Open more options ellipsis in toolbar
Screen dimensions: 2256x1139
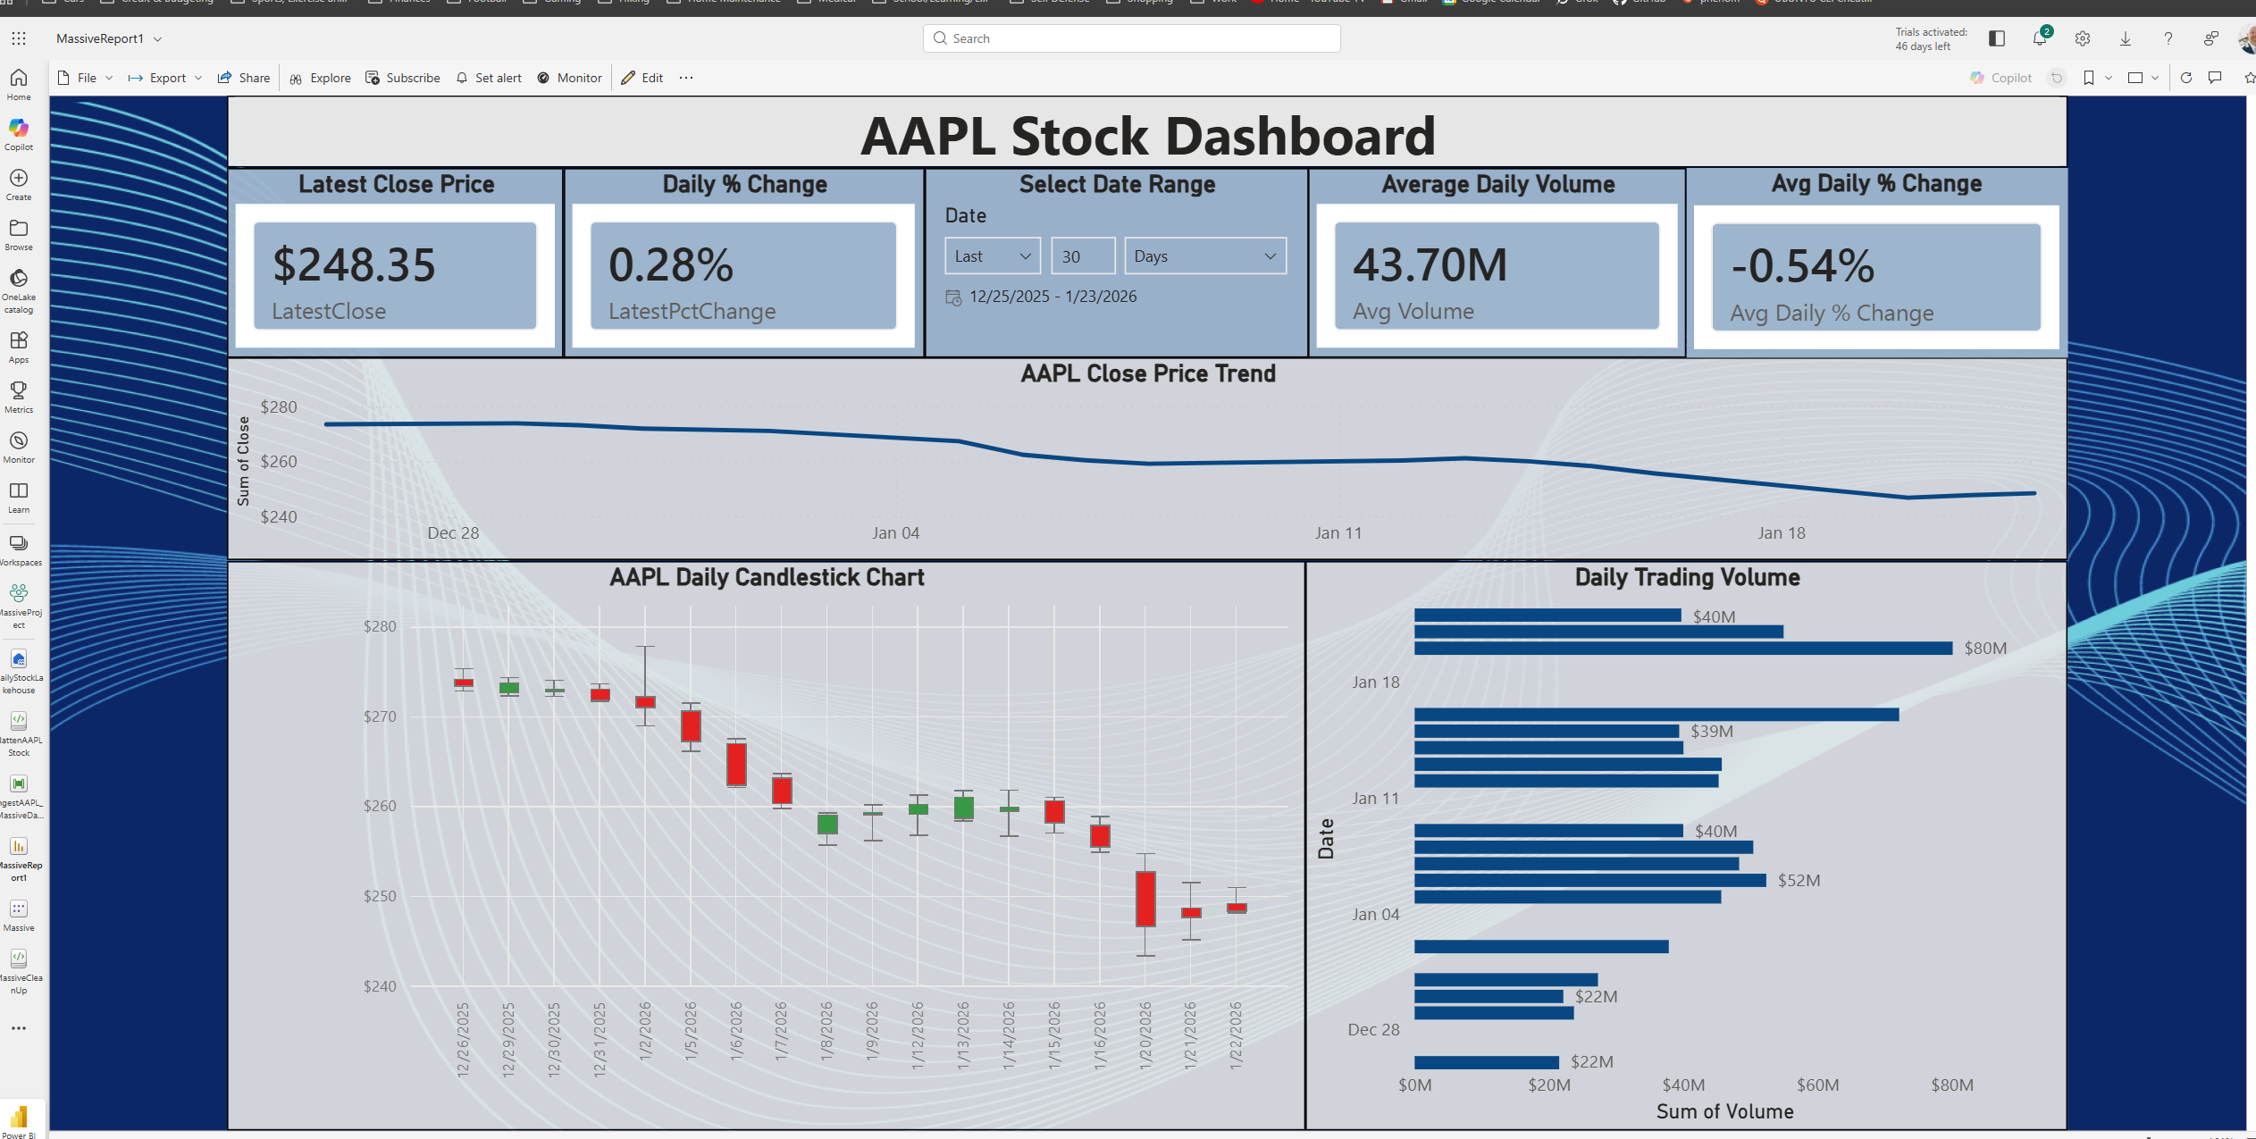tap(686, 78)
